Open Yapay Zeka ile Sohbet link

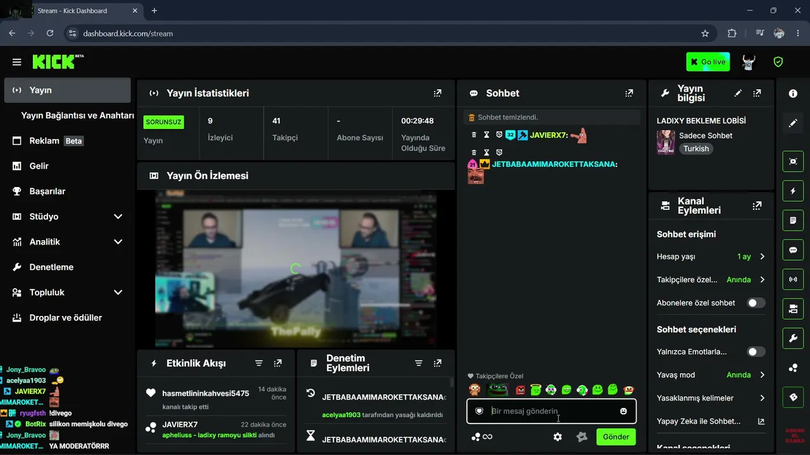pyautogui.click(x=711, y=422)
